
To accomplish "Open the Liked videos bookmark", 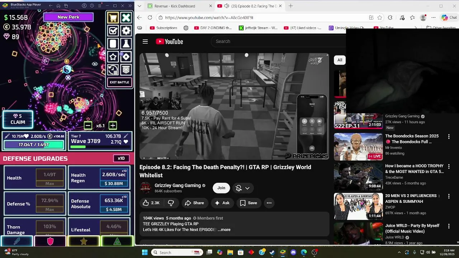I will 303,28.
